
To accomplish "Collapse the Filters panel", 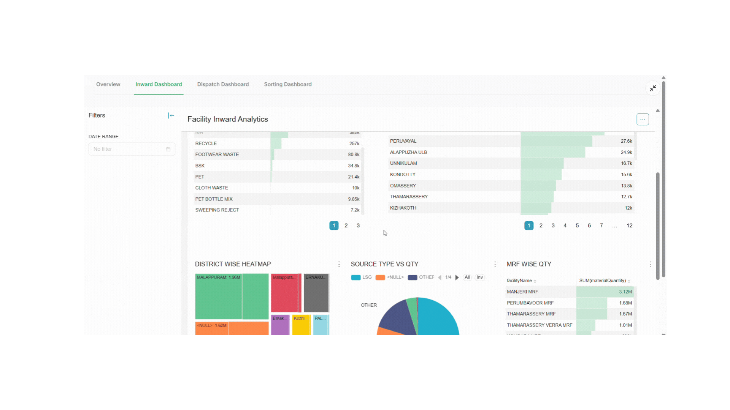I will [x=171, y=115].
